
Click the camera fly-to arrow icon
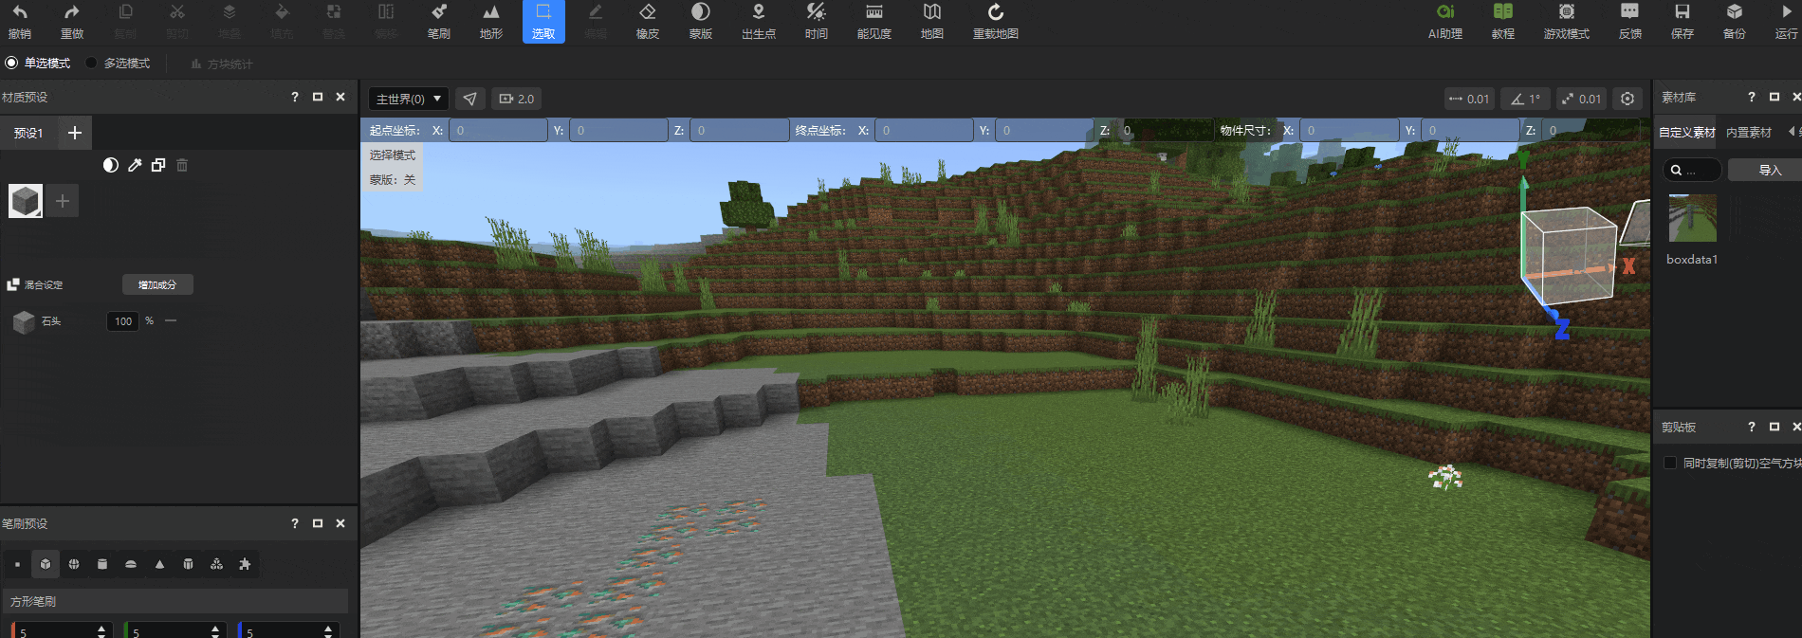point(470,99)
